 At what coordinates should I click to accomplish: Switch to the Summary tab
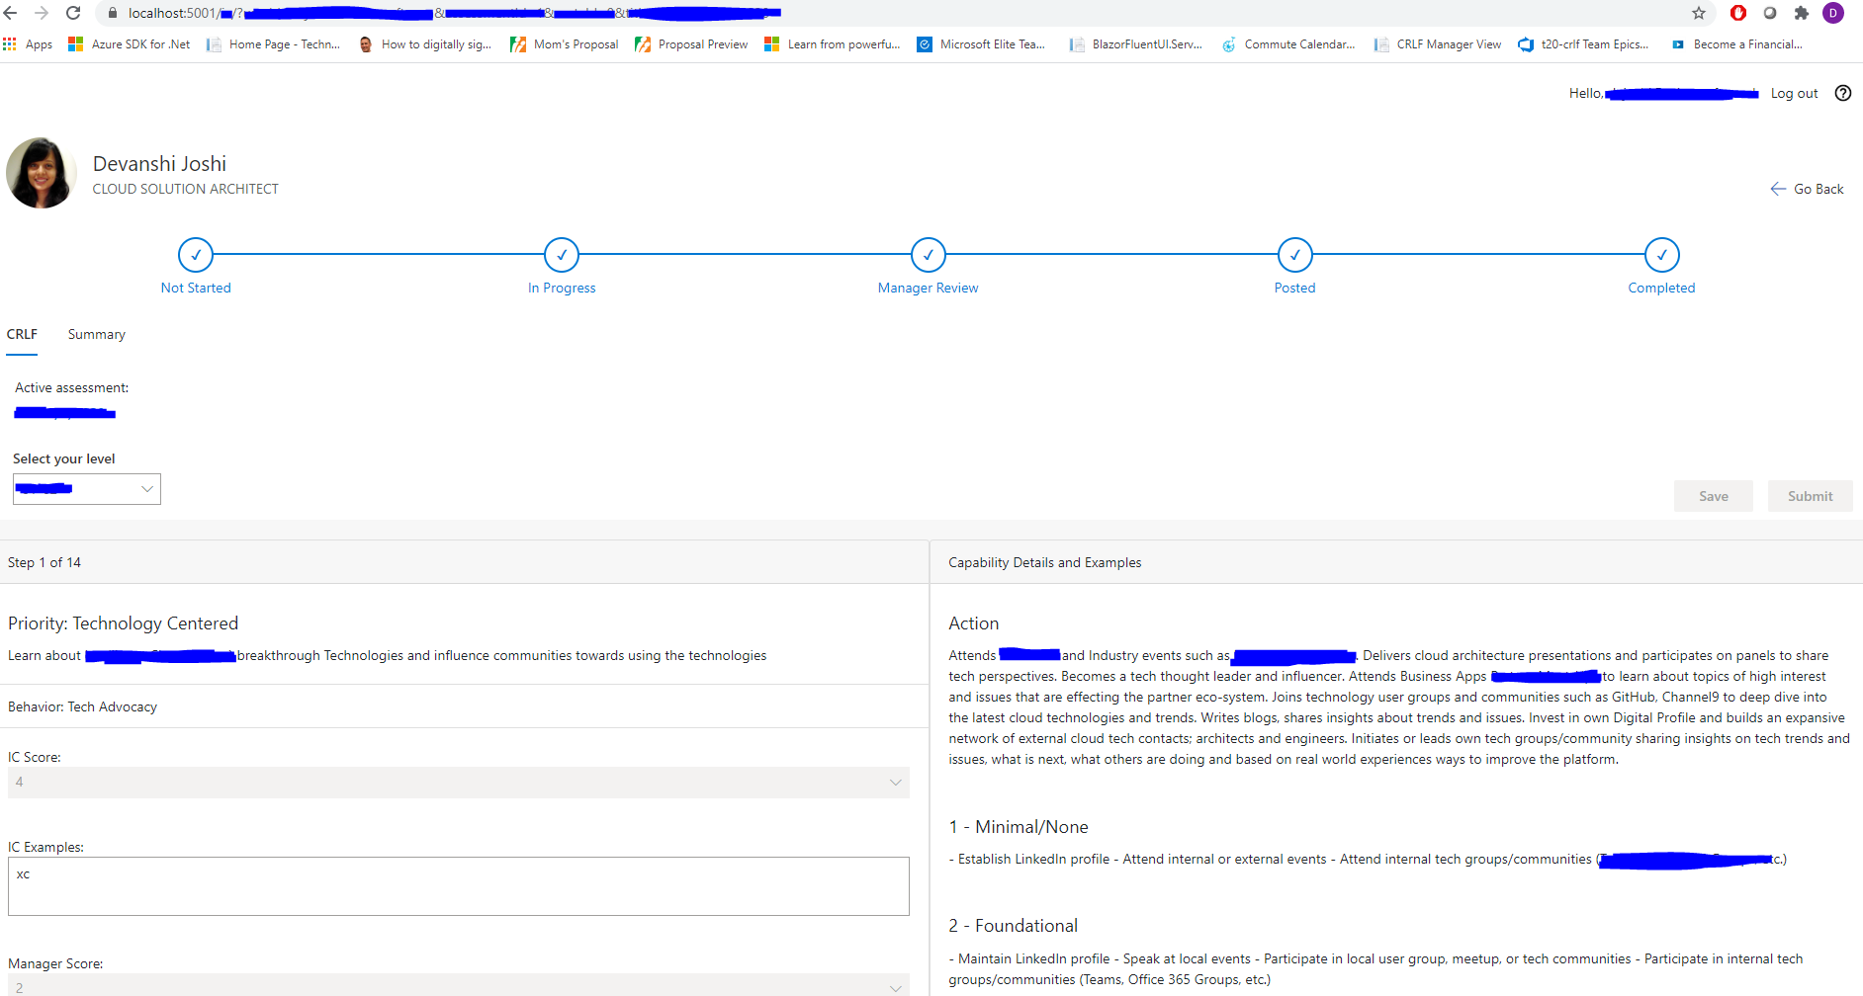(96, 334)
